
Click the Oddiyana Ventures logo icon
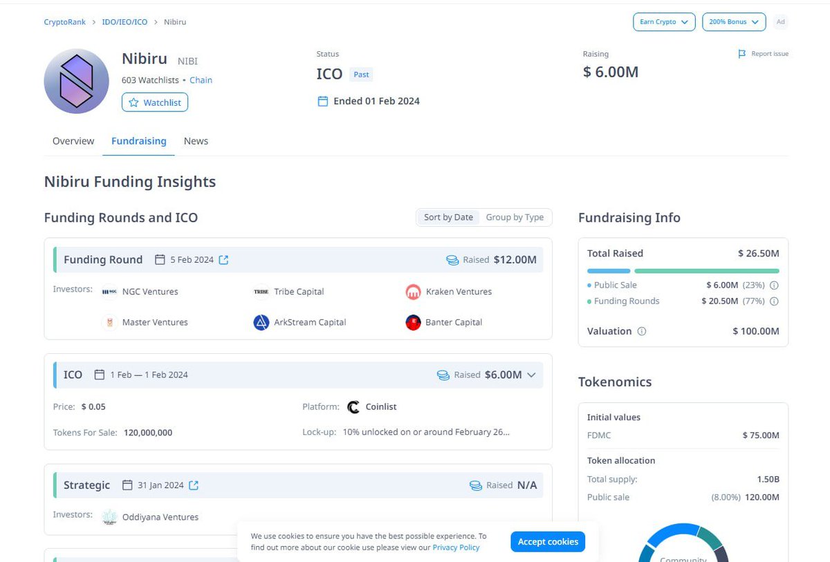109,517
